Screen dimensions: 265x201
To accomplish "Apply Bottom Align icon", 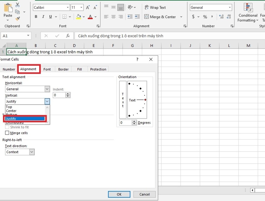I will point(121,7).
